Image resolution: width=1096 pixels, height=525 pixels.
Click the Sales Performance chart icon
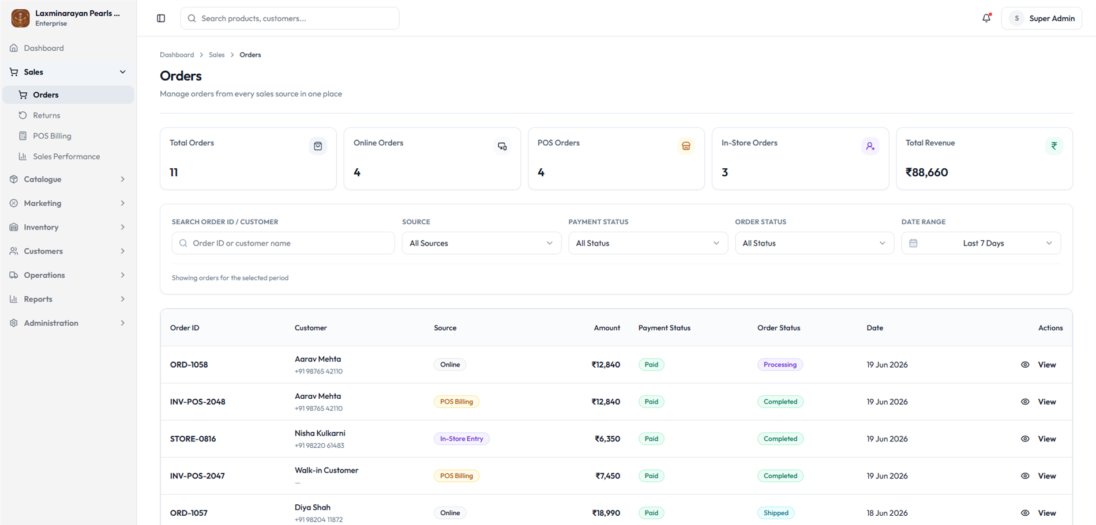[x=23, y=156]
